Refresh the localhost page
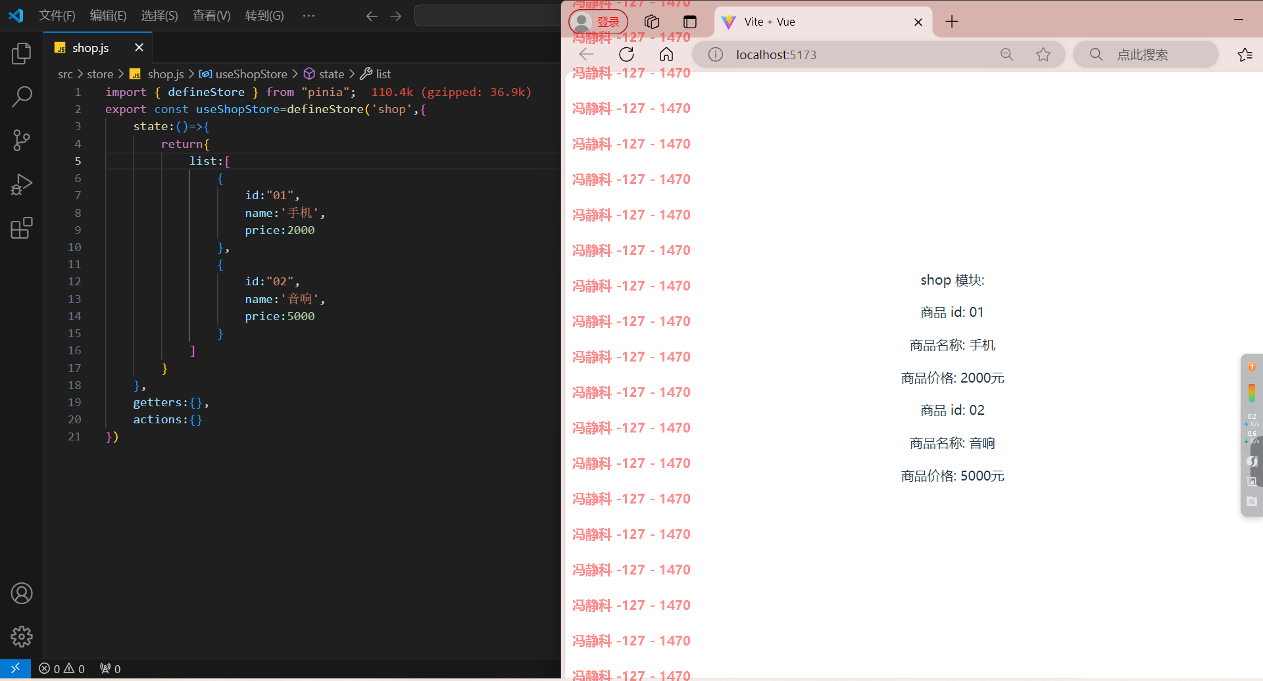This screenshot has height=681, width=1263. click(x=627, y=55)
